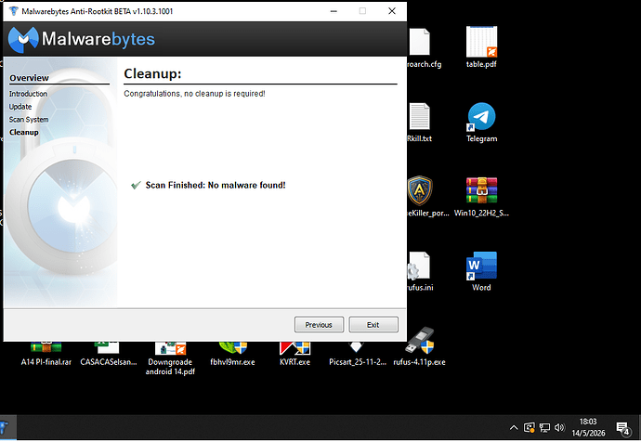The image size is (641, 442).
Task: Open the Word desktop shortcut
Action: (481, 271)
